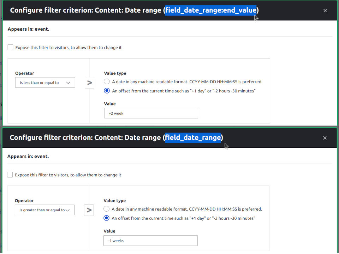
Task: Click the Value field containing '+2 week'
Action: (x=151, y=113)
